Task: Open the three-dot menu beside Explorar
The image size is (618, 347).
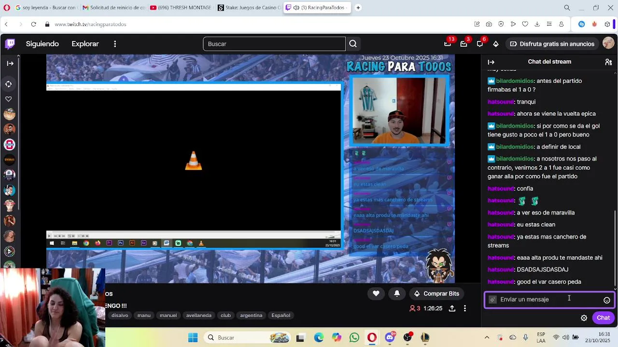Action: pos(115,44)
